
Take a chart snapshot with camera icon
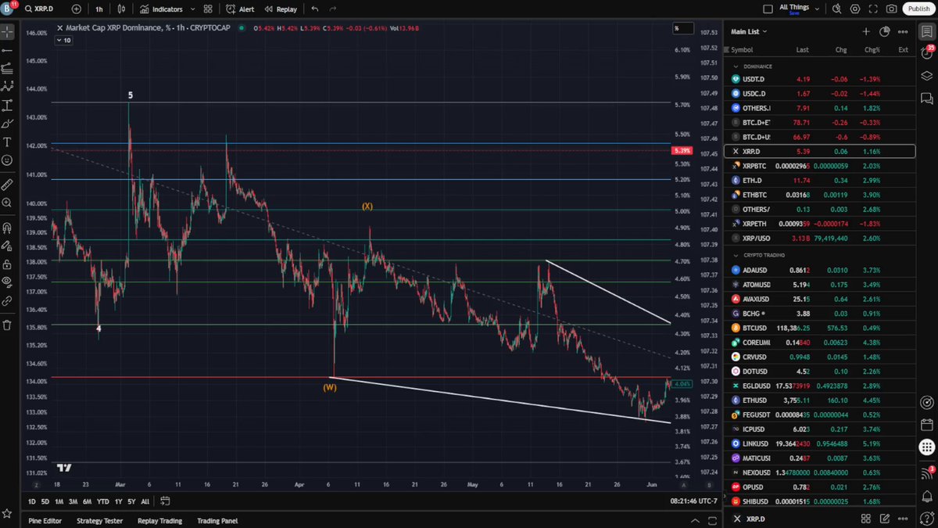[892, 9]
